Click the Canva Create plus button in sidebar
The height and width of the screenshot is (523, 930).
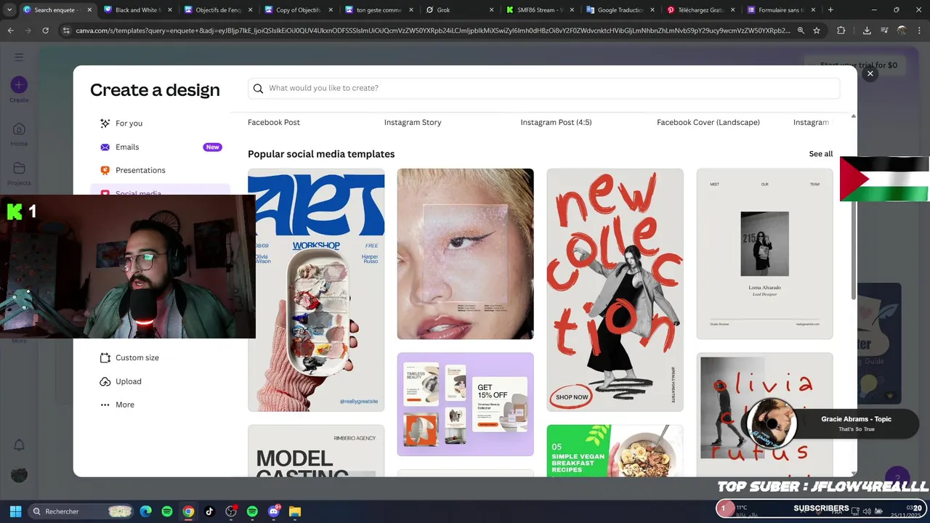click(19, 85)
